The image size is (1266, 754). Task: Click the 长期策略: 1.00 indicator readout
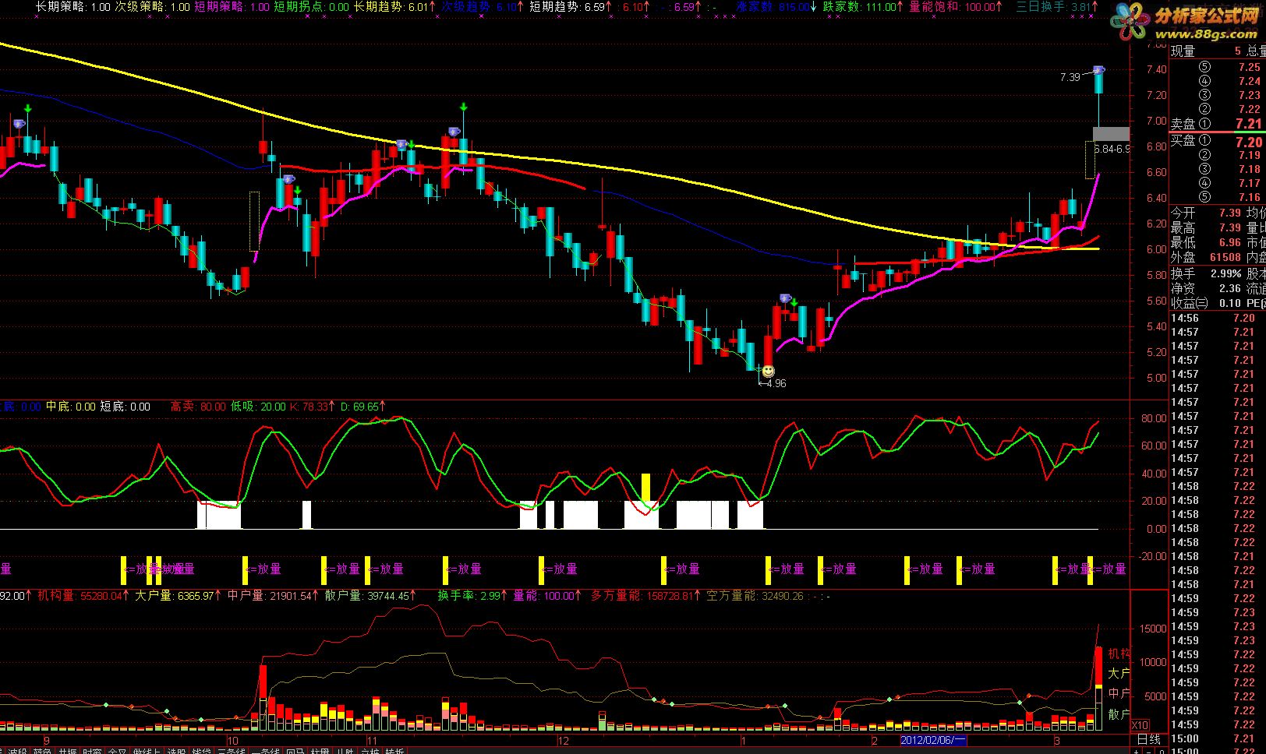(72, 7)
